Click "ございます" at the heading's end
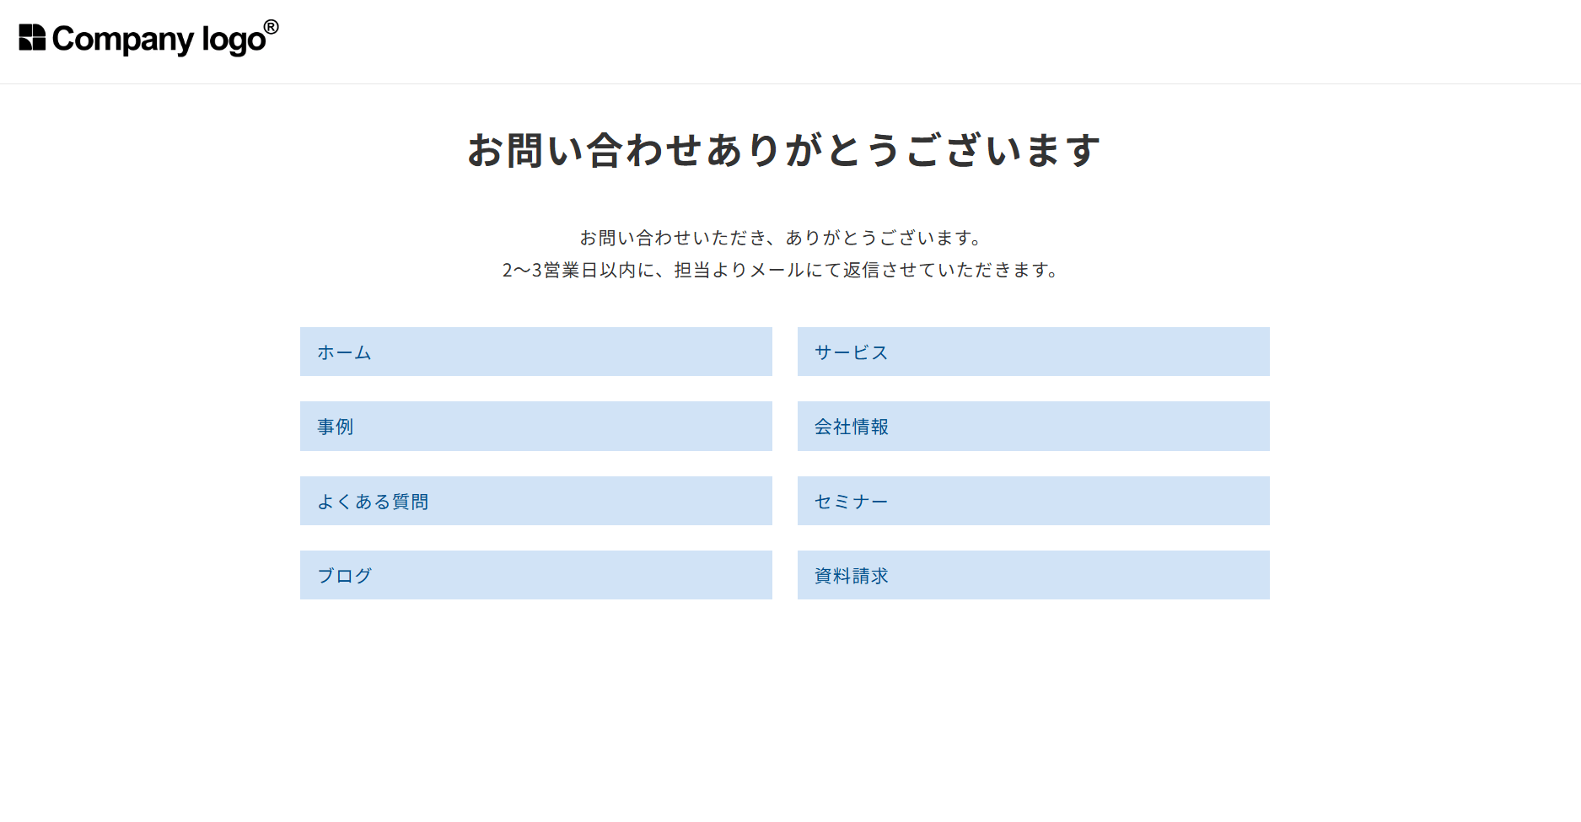The width and height of the screenshot is (1581, 822). coord(1003,151)
